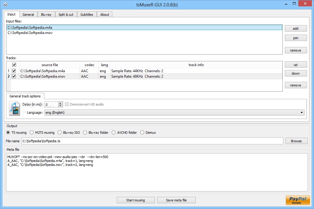Enable Downconvert HD audio checkbox

(67, 104)
